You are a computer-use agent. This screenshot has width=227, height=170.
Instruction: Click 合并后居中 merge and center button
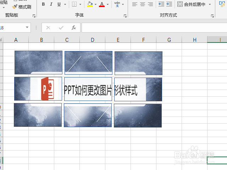coord(191,4)
